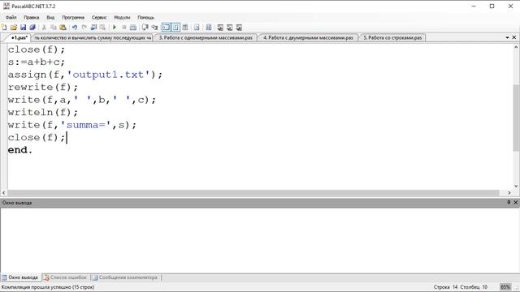
Task: Click the editor scroll up arrow
Action: pos(516,48)
